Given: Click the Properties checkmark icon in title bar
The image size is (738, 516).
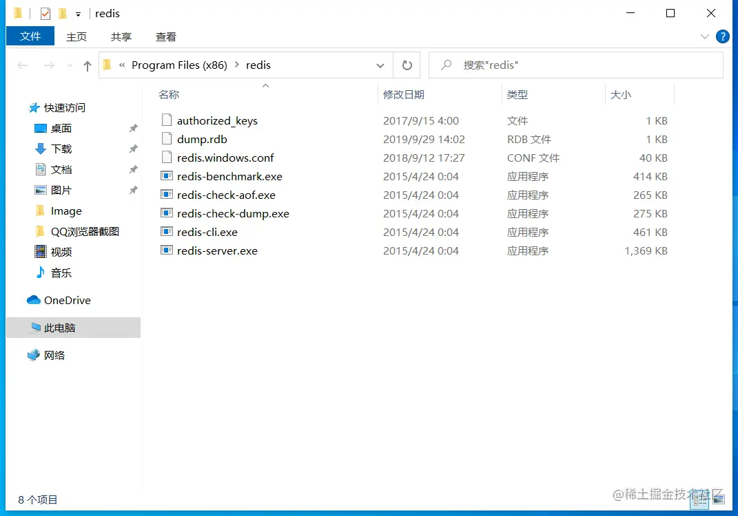Looking at the screenshot, I should click(45, 14).
